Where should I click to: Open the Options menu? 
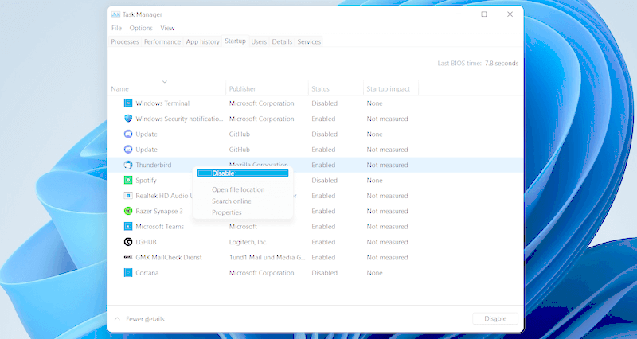coord(141,28)
